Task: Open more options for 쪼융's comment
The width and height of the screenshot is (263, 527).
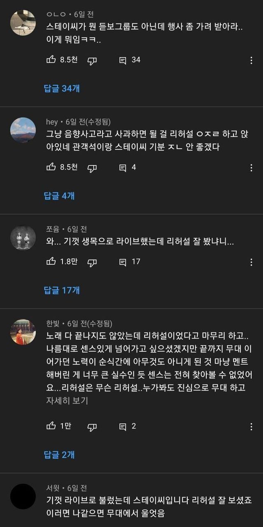Action: pos(251,262)
